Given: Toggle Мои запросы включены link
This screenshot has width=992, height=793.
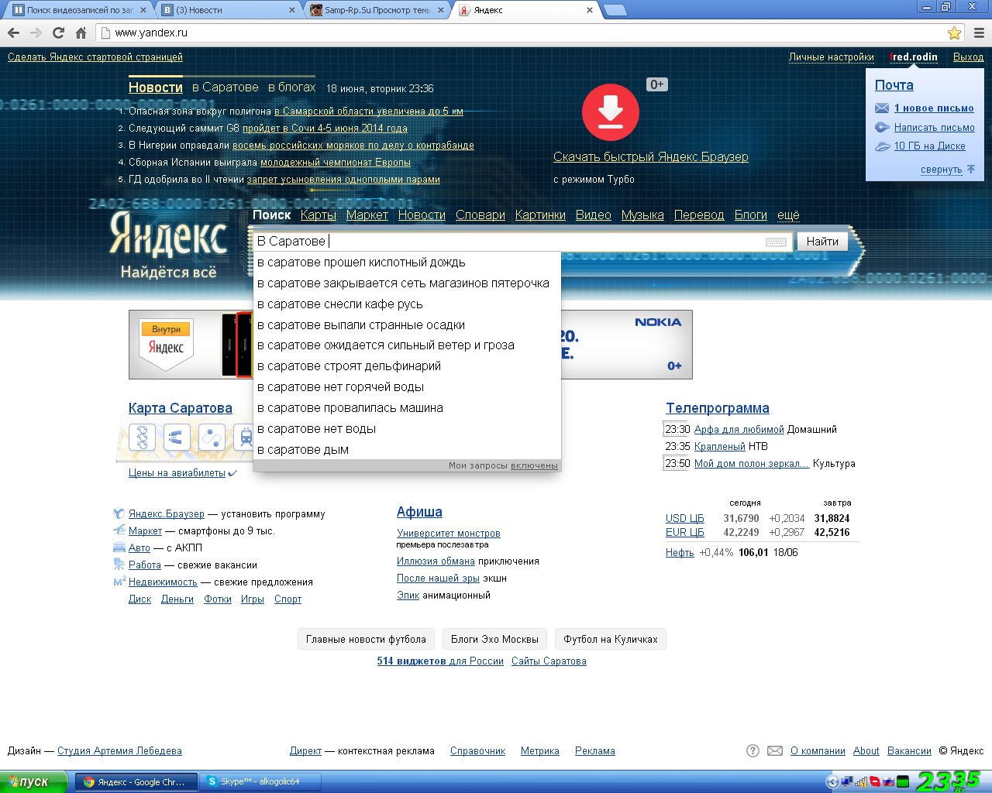Looking at the screenshot, I should point(534,465).
